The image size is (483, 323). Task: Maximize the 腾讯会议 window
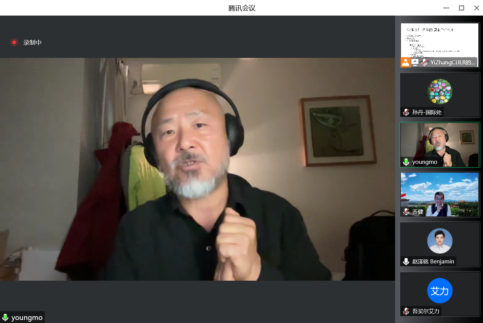click(x=461, y=8)
